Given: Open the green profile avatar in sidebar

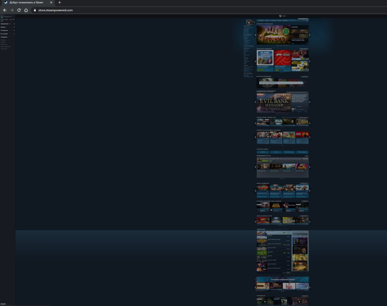Looking at the screenshot, I should tap(2, 17).
